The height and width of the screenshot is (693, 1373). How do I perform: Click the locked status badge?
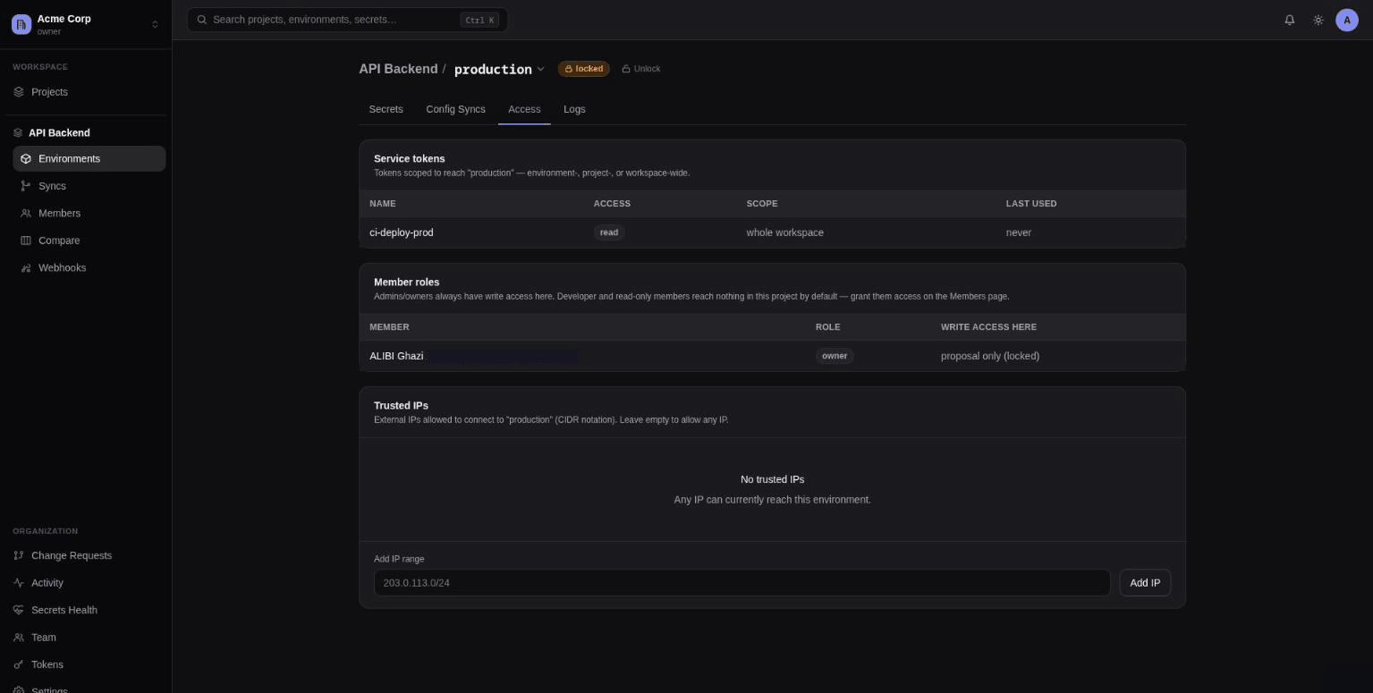click(583, 69)
